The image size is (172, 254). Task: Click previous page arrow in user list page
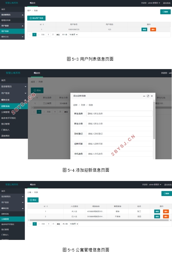tap(30, 34)
